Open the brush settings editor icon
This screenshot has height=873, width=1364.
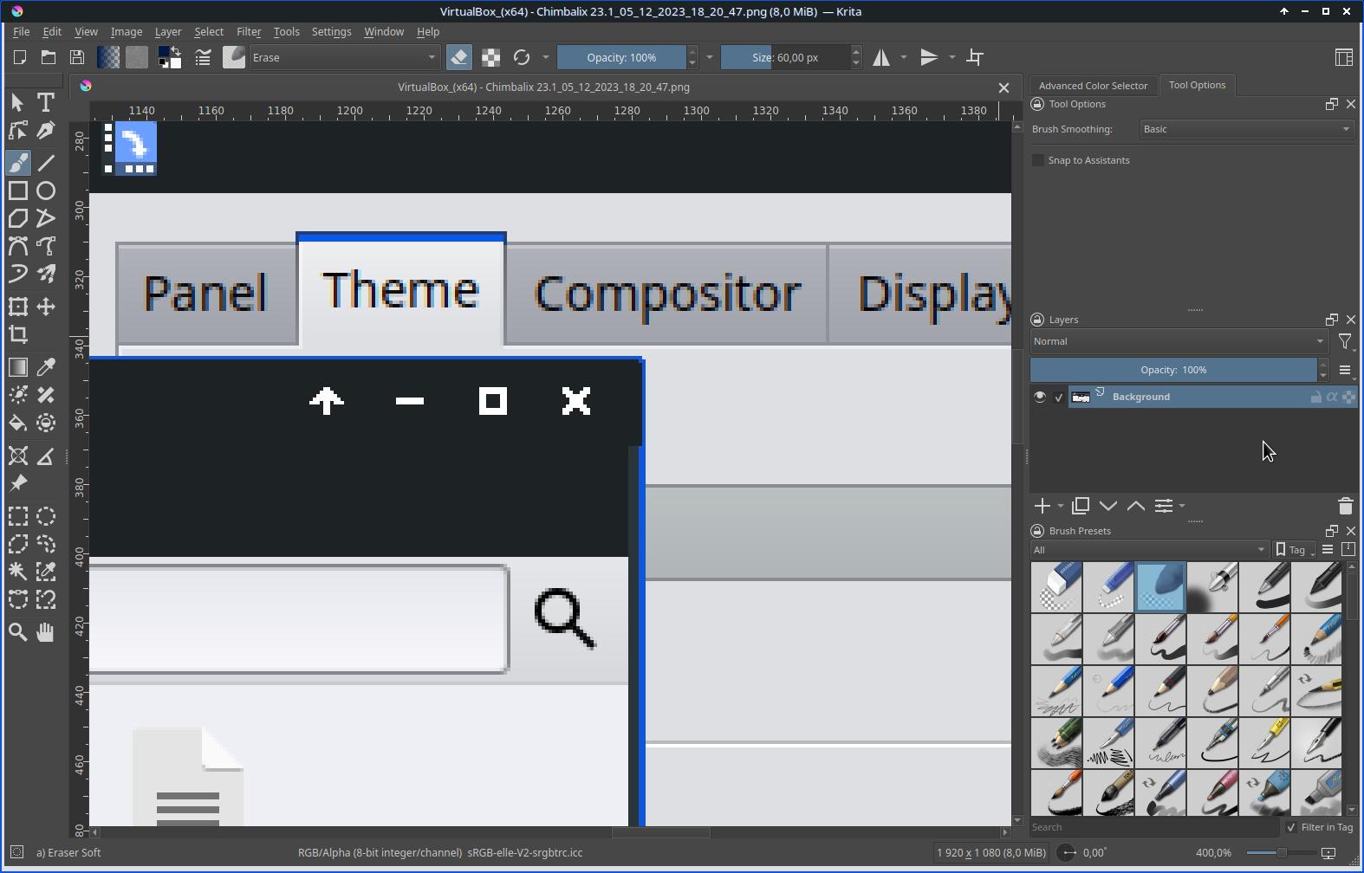[203, 57]
